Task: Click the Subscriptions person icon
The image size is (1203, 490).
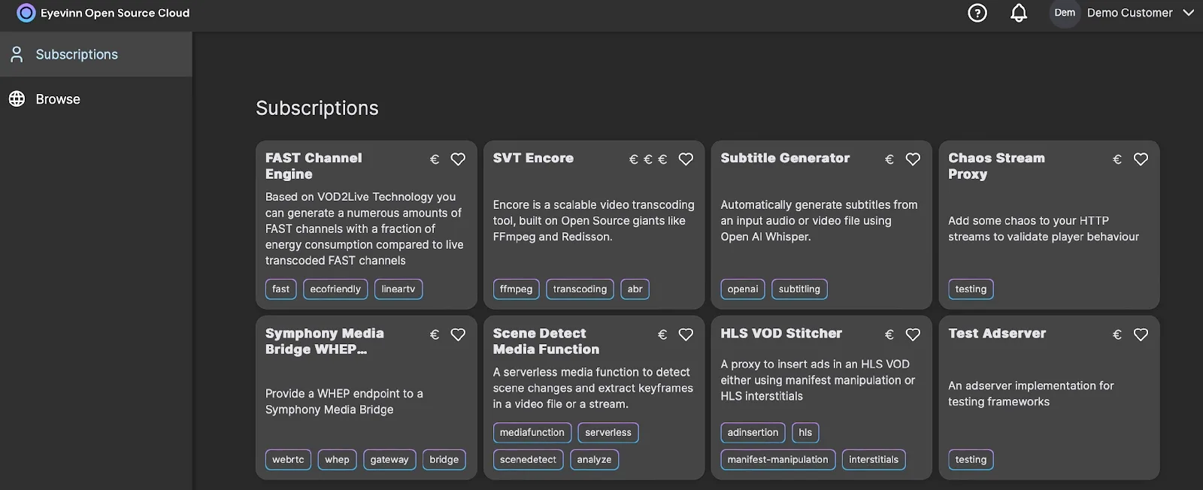Action: click(17, 54)
